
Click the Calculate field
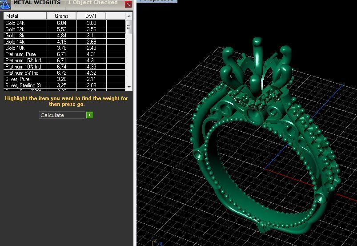click(x=62, y=115)
